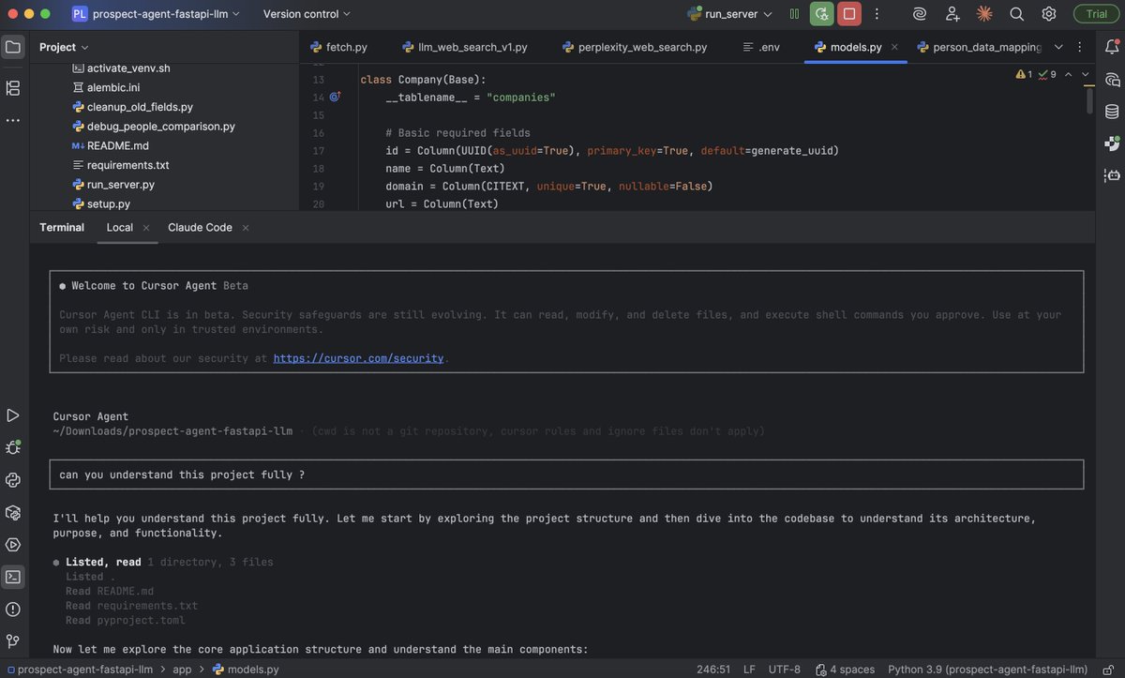Click the Terminal tool window icon in sidebar
Image resolution: width=1125 pixels, height=678 pixels.
(x=13, y=577)
